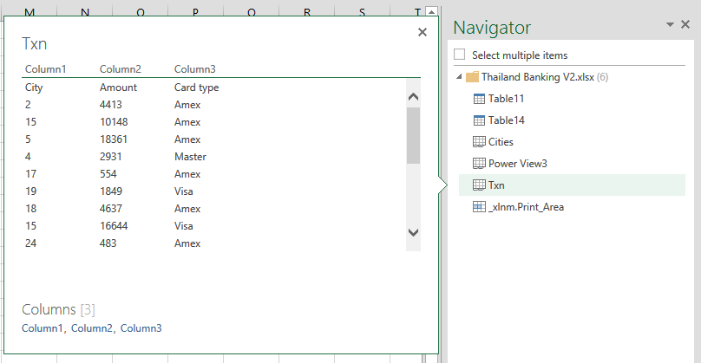
Task: Click the preview vertical scrollbar thumb
Action: click(413, 134)
